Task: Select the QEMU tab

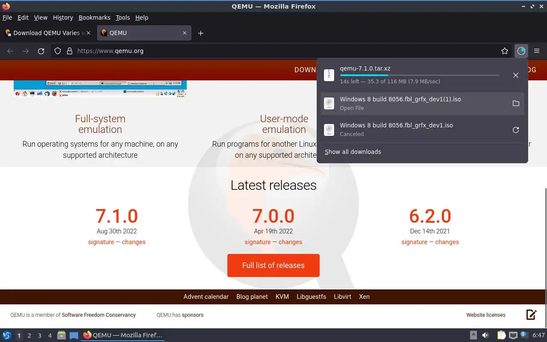Action: coord(144,33)
